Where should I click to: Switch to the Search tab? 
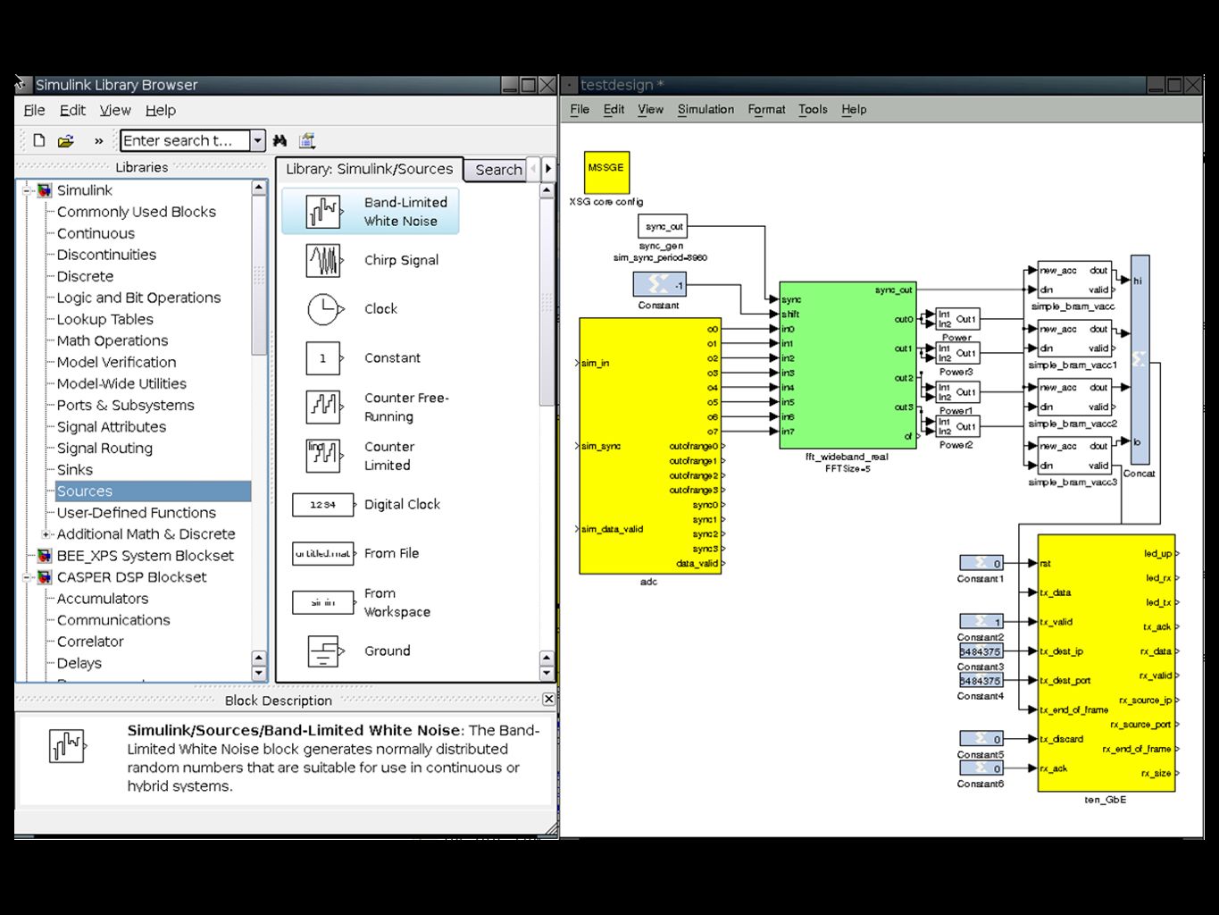497,170
